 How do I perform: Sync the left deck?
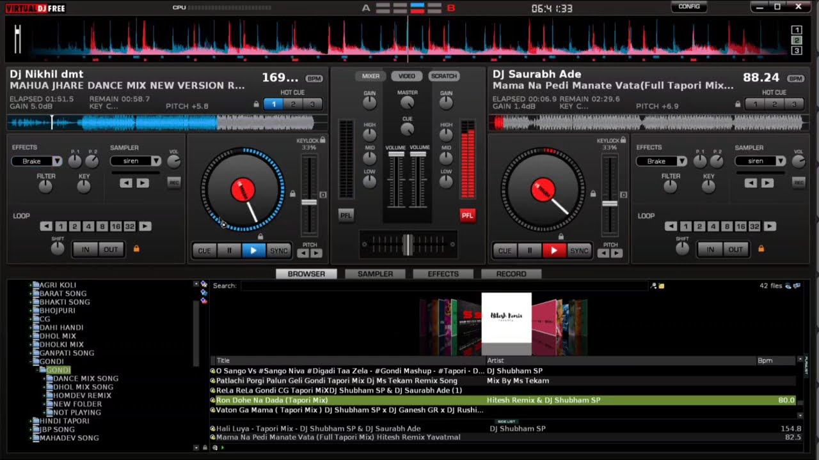pos(278,250)
